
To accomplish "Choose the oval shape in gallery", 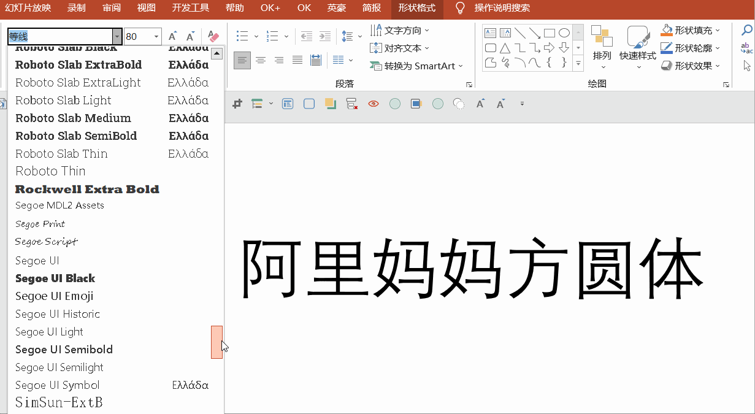I will (564, 33).
